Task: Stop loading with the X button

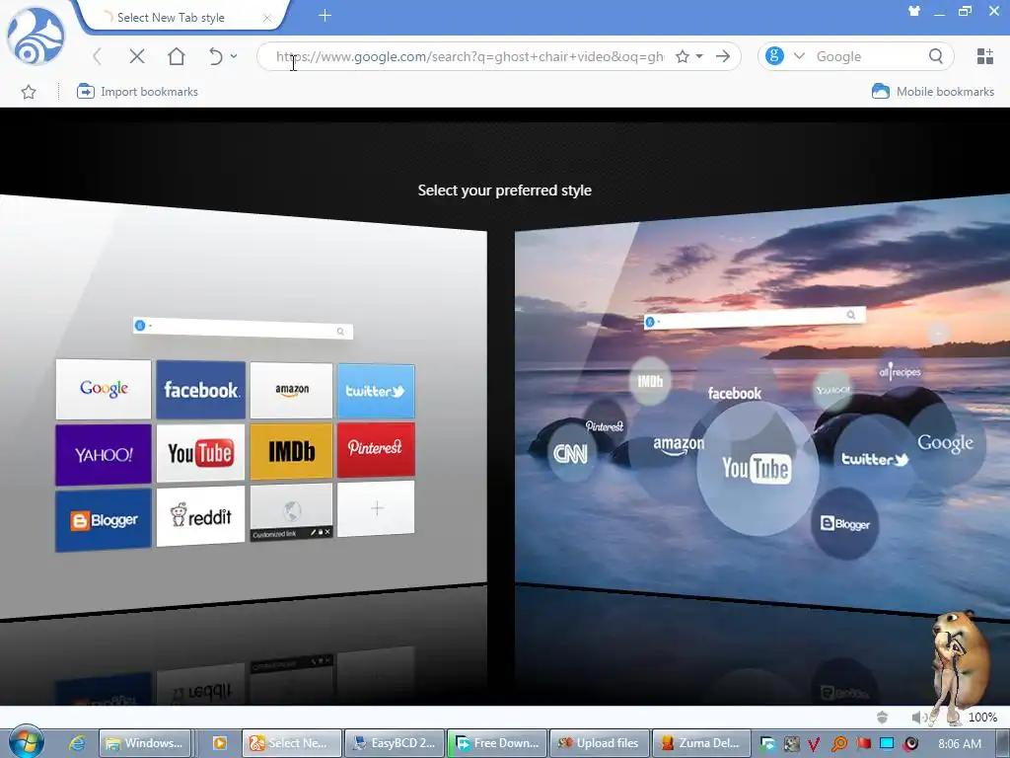Action: pos(136,56)
